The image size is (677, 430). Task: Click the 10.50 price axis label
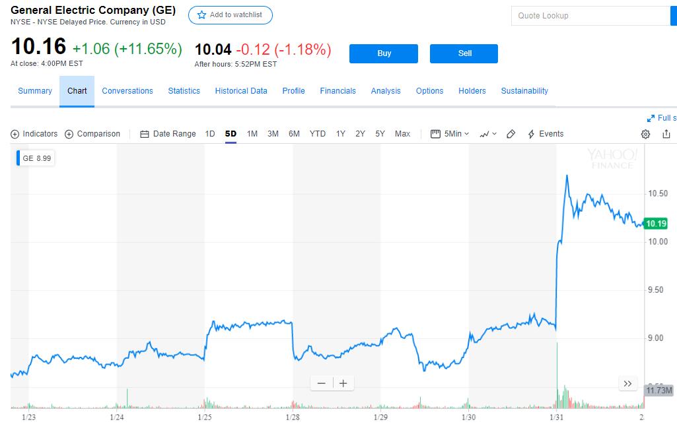[658, 193]
